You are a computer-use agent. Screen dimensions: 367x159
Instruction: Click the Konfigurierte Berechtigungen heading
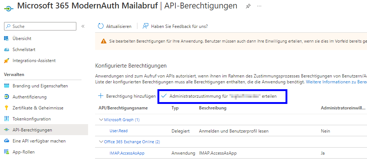pos(131,66)
